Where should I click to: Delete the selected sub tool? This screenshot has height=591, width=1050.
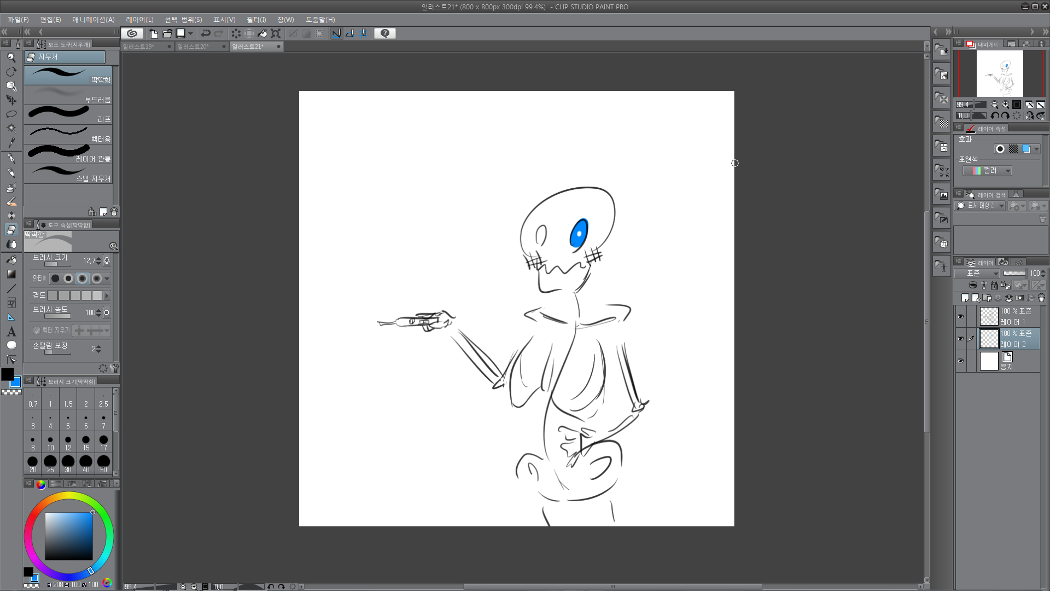[114, 212]
